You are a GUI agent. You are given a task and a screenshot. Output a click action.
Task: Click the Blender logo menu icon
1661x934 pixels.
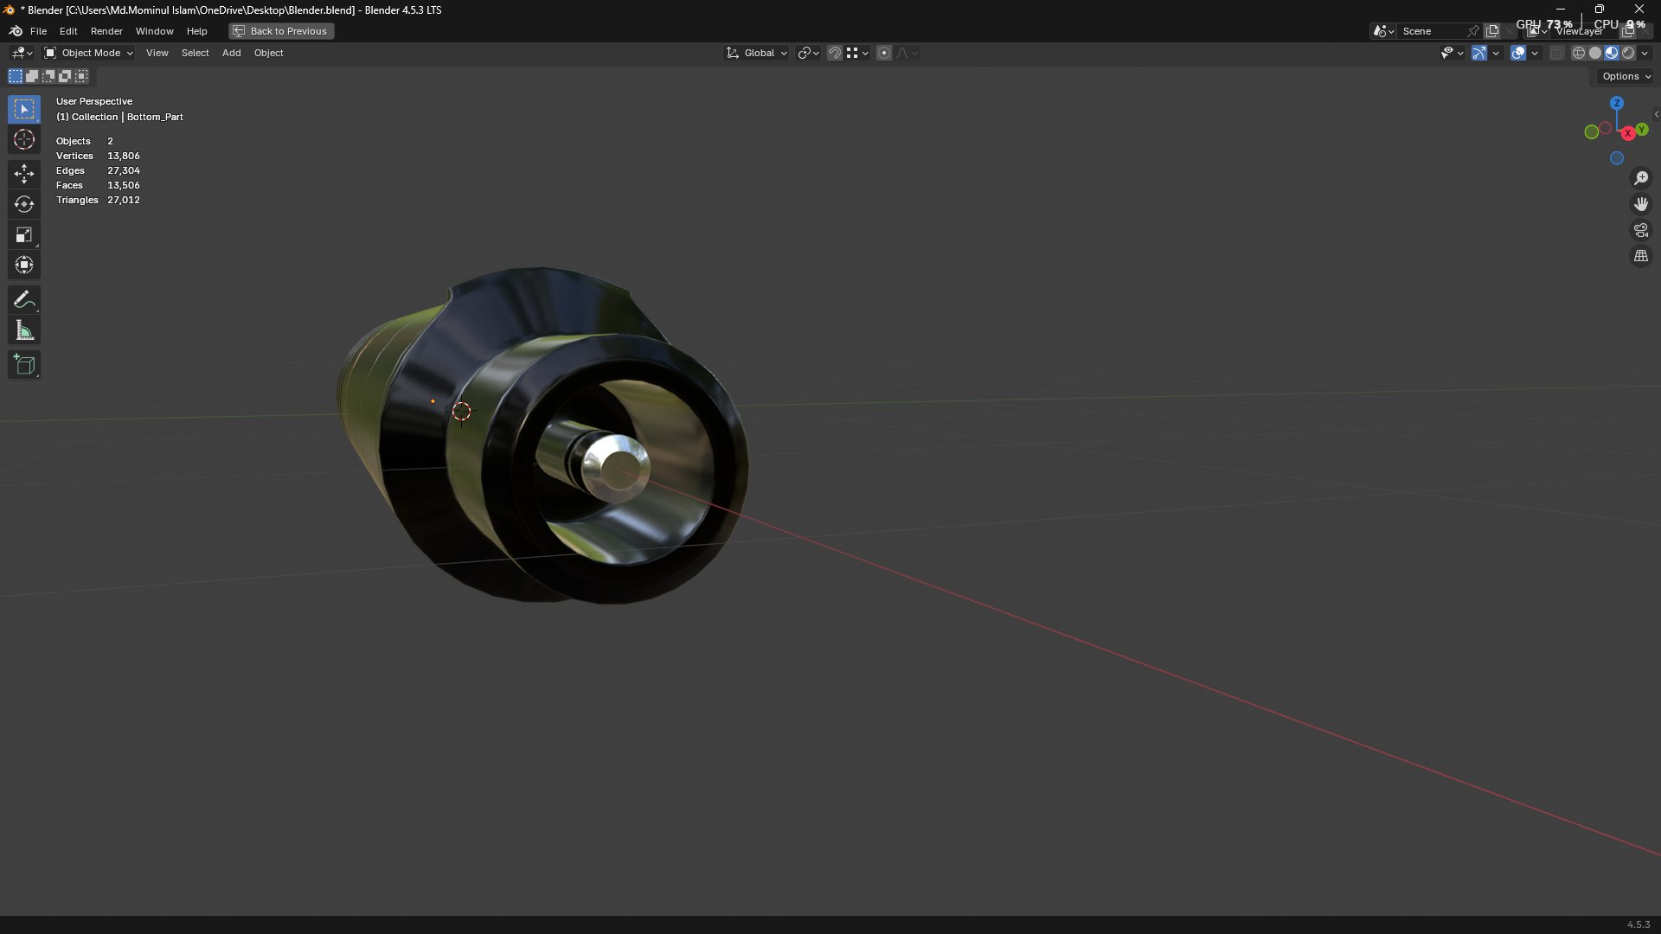click(16, 31)
